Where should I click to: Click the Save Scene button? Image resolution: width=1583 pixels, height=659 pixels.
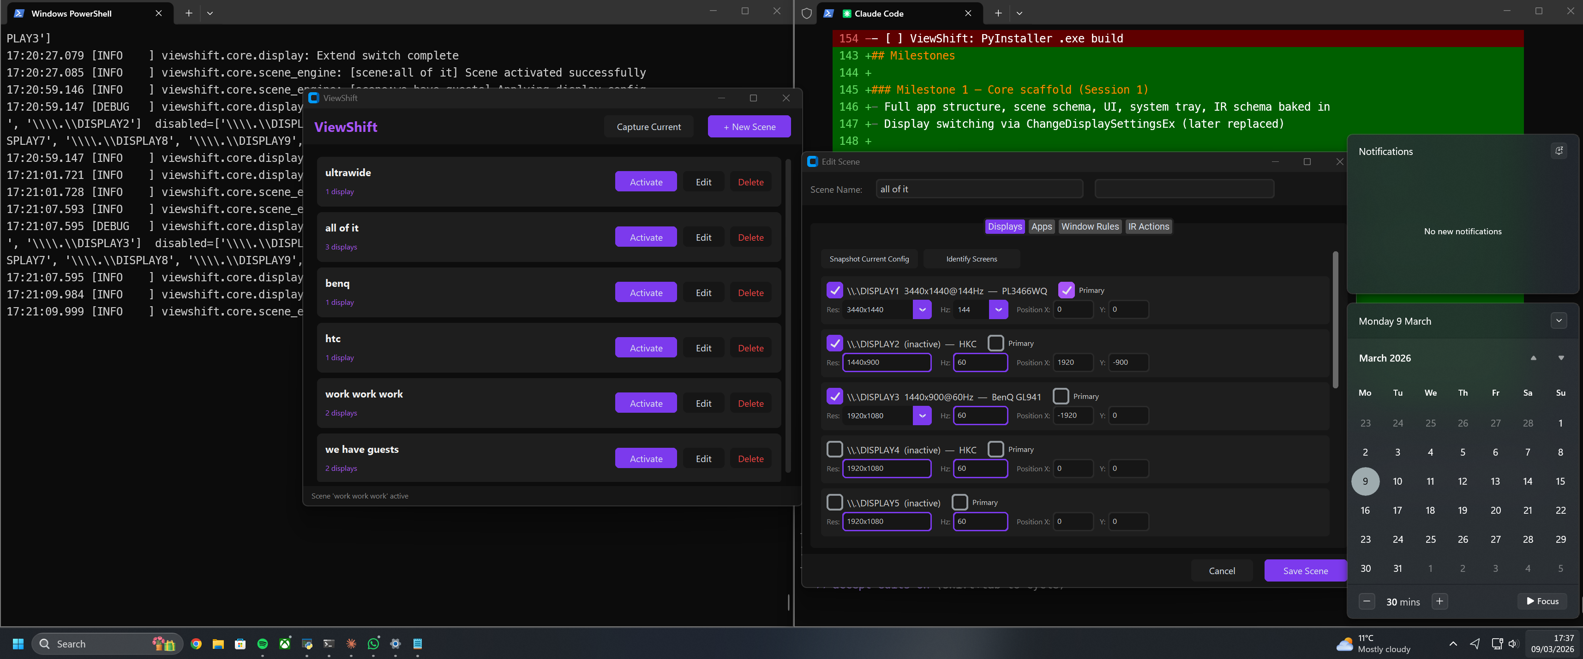(1305, 570)
